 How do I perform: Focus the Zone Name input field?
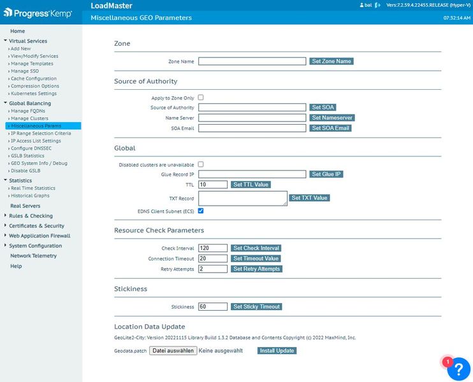(x=252, y=61)
